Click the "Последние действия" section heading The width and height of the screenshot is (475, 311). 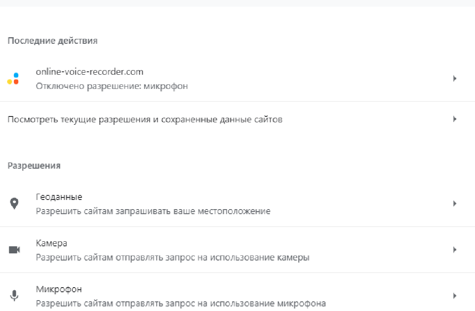pyautogui.click(x=53, y=41)
